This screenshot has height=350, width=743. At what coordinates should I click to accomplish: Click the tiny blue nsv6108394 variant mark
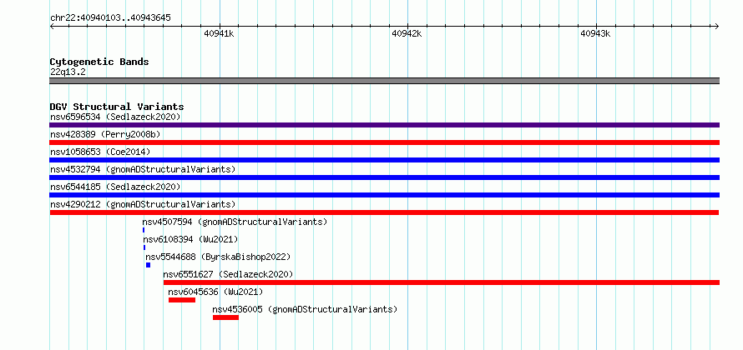click(x=144, y=247)
